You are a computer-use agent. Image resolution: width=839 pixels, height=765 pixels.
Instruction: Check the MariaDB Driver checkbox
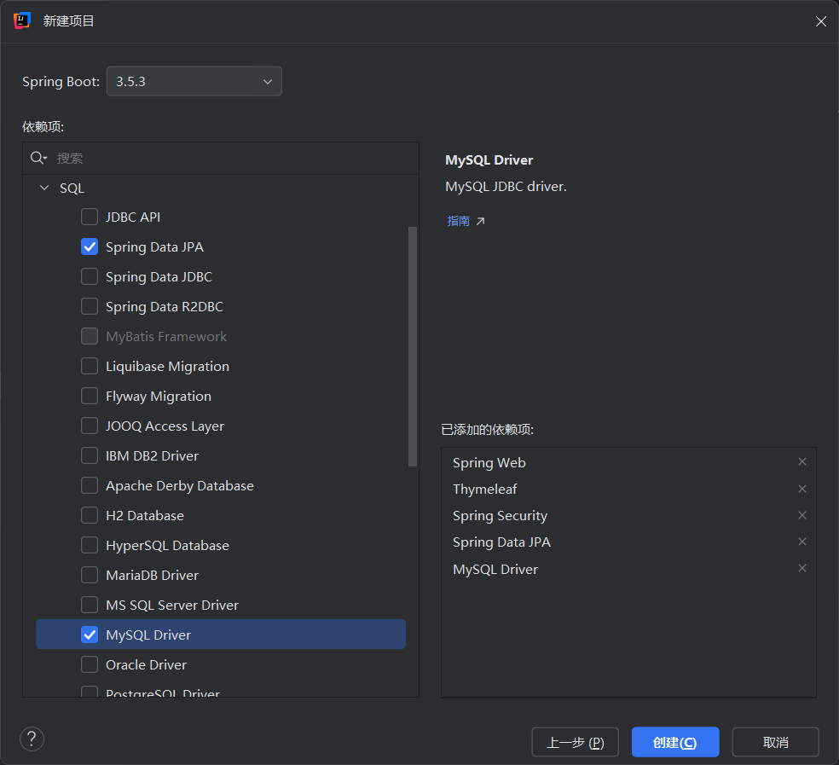tap(90, 575)
